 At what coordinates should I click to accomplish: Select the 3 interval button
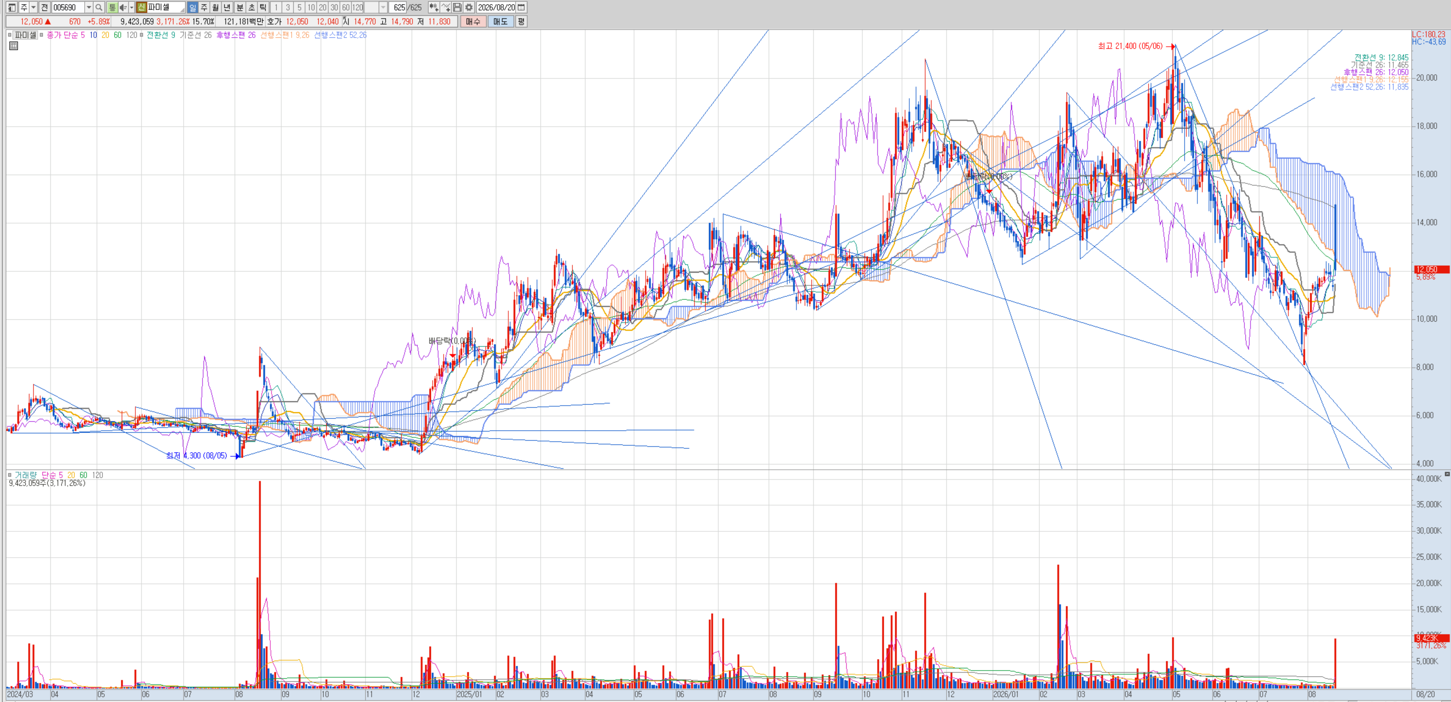288,7
